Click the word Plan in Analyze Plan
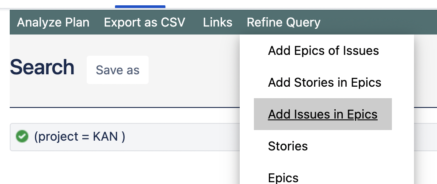 coord(78,23)
